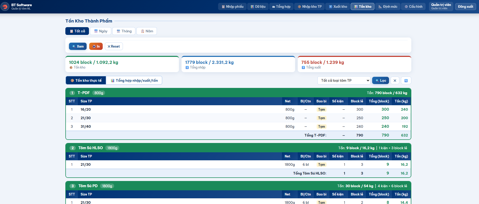Click the refresh icon next to filter

coord(406,81)
